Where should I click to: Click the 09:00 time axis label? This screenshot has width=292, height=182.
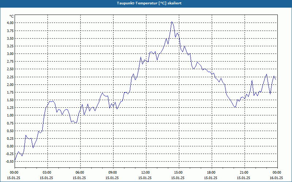tap(113, 173)
